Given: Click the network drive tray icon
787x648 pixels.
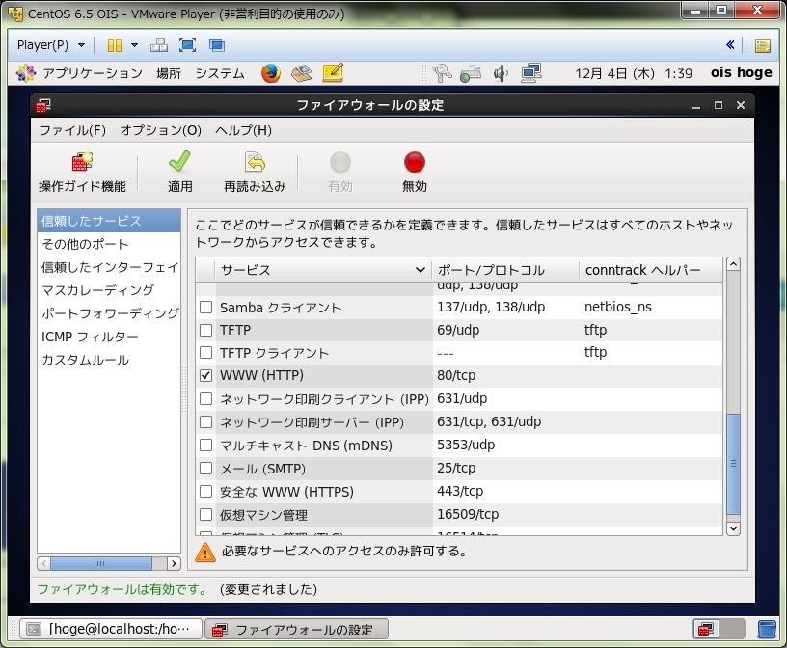Looking at the screenshot, I should [471, 73].
